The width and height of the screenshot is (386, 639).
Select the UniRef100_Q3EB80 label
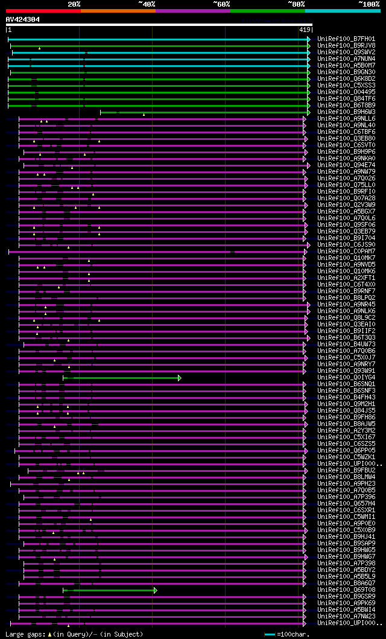click(347, 138)
